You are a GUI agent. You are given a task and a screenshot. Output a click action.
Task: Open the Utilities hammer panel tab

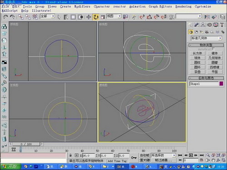click(x=222, y=25)
